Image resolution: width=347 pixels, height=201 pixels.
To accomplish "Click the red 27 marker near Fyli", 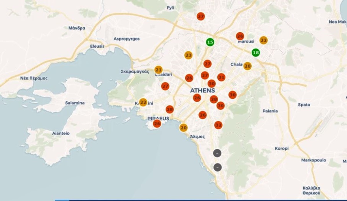I will (x=201, y=16).
